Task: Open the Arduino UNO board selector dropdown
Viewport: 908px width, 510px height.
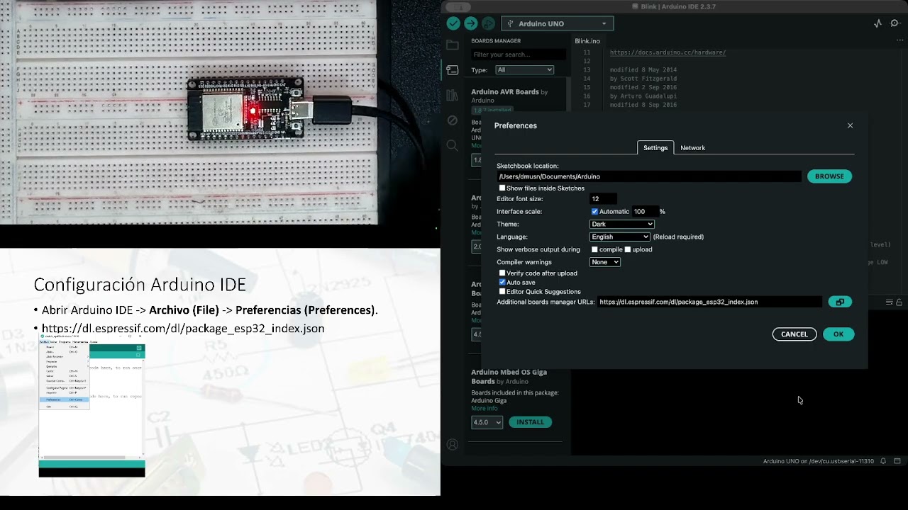Action: (557, 23)
